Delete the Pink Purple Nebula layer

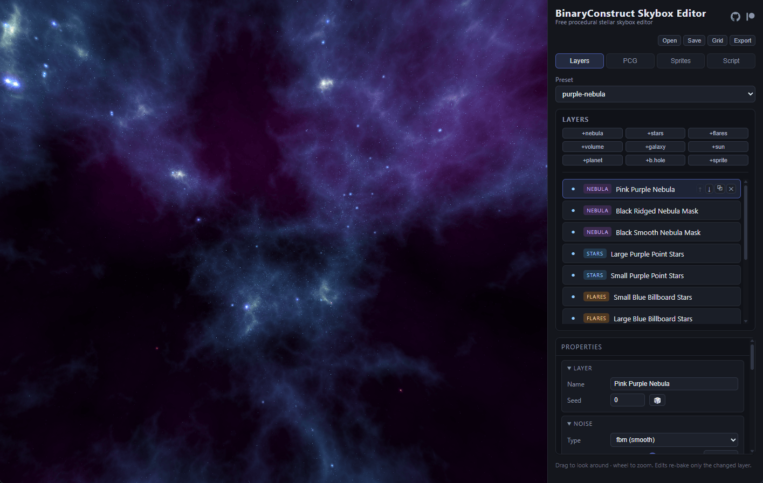(x=731, y=189)
